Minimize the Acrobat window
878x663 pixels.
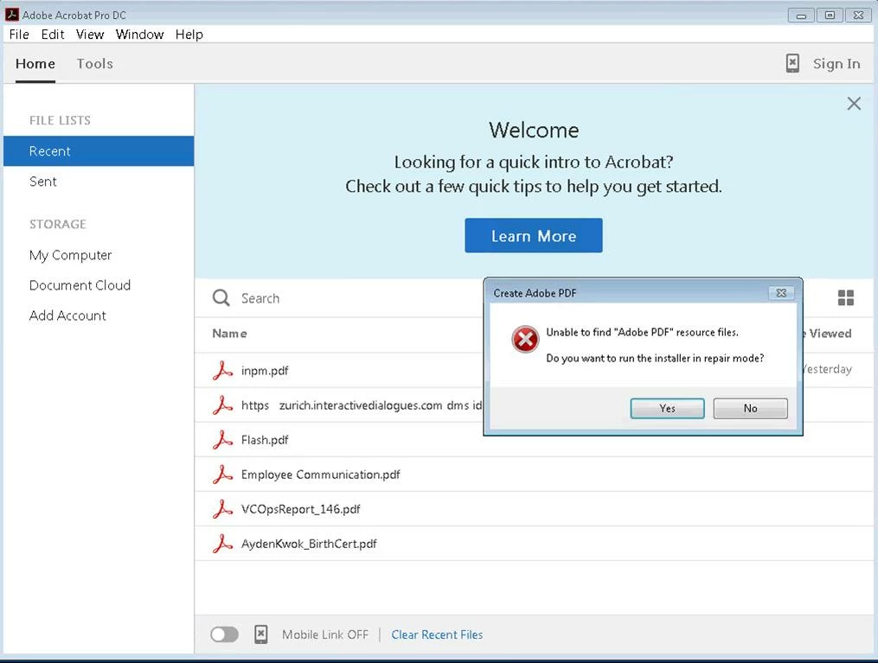(801, 15)
